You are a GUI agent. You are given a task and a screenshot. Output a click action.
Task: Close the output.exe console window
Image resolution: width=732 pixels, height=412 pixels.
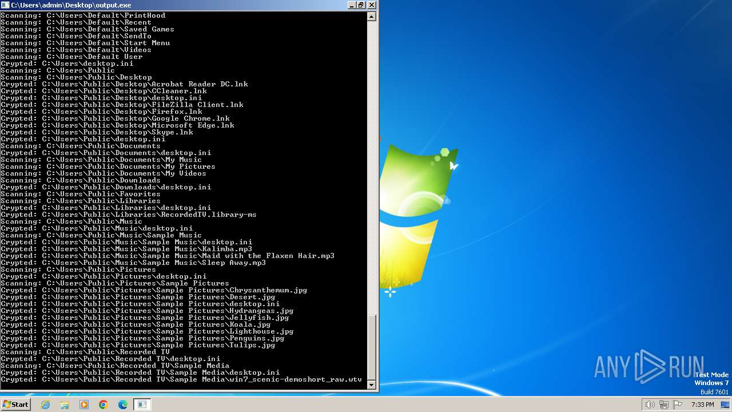pyautogui.click(x=371, y=5)
